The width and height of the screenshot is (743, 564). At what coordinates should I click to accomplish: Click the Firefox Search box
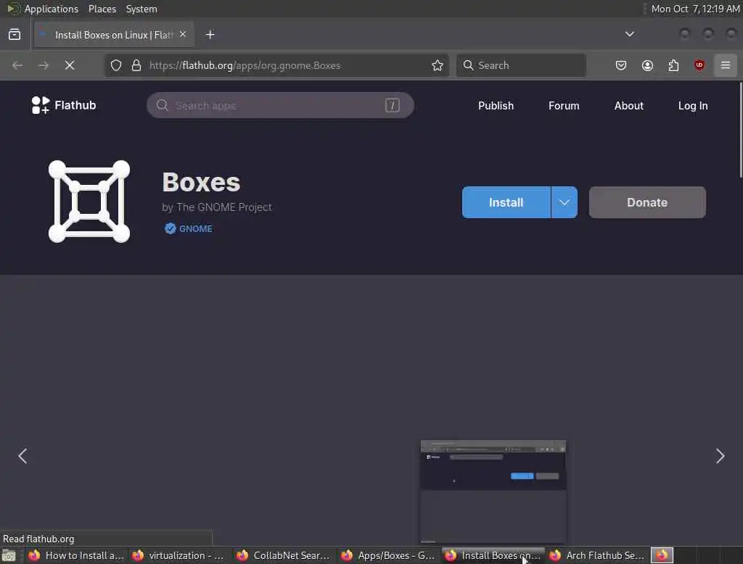pos(521,65)
